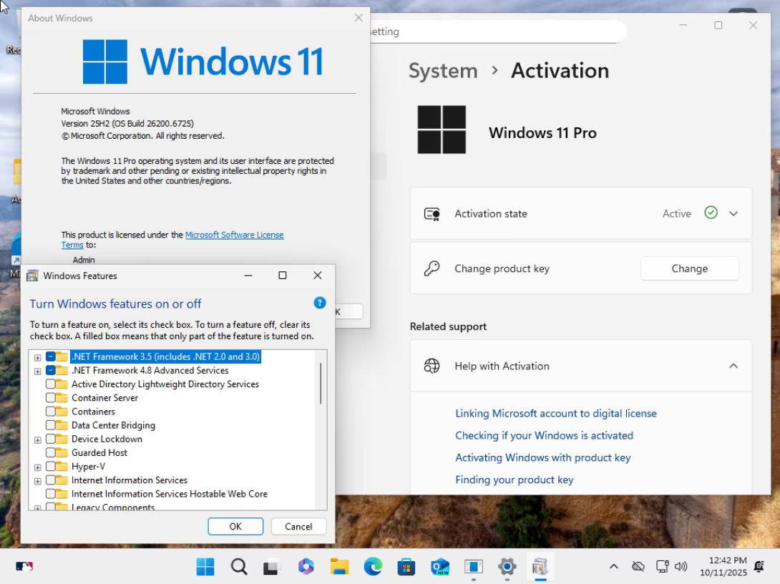
Task: Expand the Activation state details chevron
Action: [x=733, y=213]
